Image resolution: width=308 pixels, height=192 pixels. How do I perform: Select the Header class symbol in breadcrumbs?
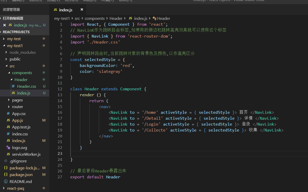[x=163, y=18]
